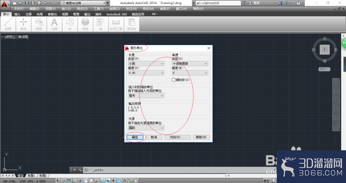Open the 特性 ribbon panel
The width and height of the screenshot is (346, 183).
(85, 24)
